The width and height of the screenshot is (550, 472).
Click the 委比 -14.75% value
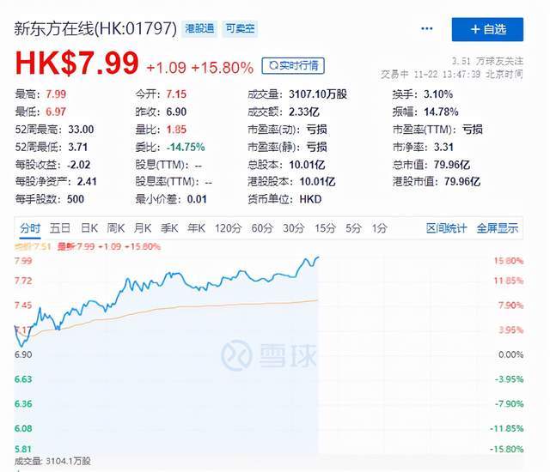pyautogui.click(x=186, y=147)
